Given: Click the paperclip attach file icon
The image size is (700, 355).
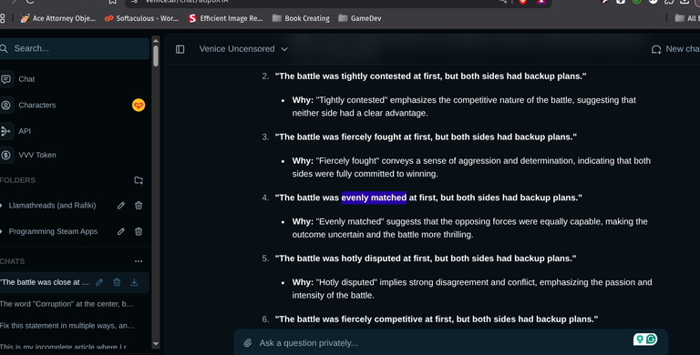Looking at the screenshot, I should pos(248,343).
